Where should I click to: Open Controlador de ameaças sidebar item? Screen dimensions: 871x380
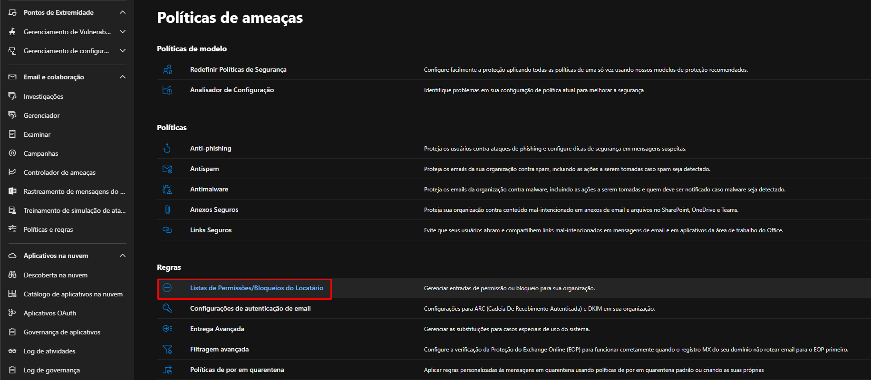(x=59, y=172)
